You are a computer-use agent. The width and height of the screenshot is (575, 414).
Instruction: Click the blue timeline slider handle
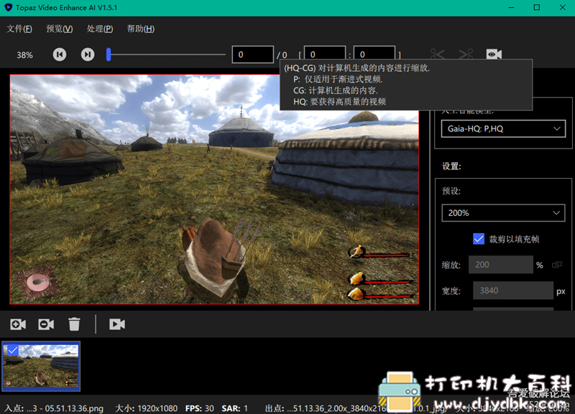[x=109, y=55]
